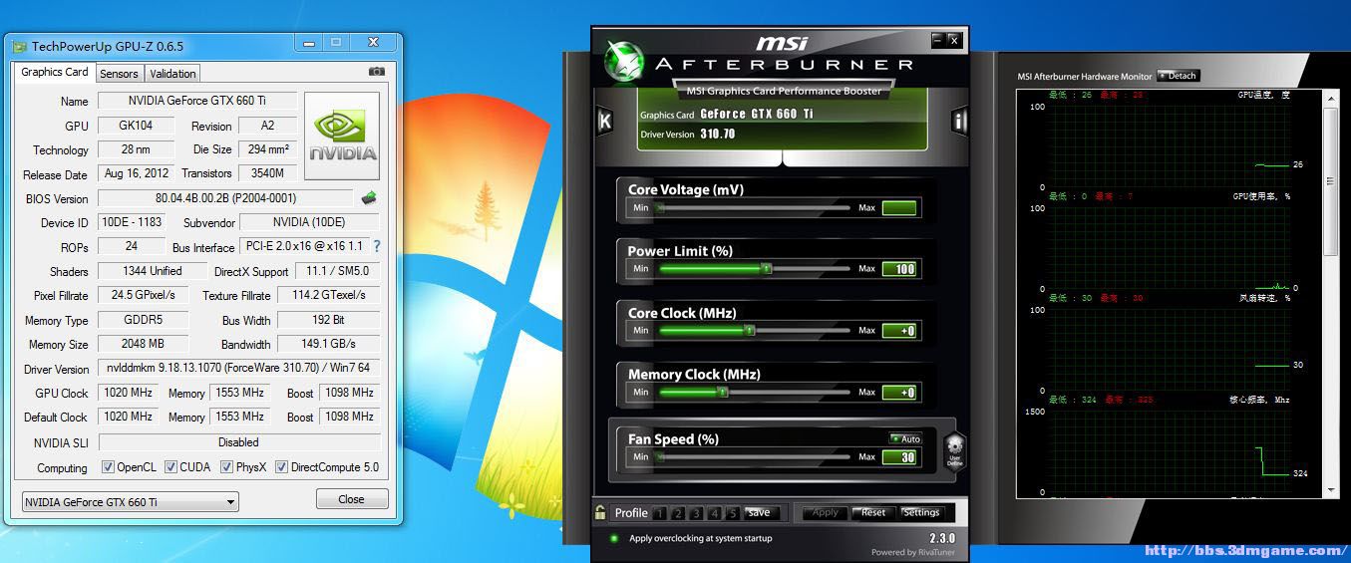Screen dimensions: 1351x563
Task: Click the core clock graph in monitor
Action: click(x=1171, y=450)
